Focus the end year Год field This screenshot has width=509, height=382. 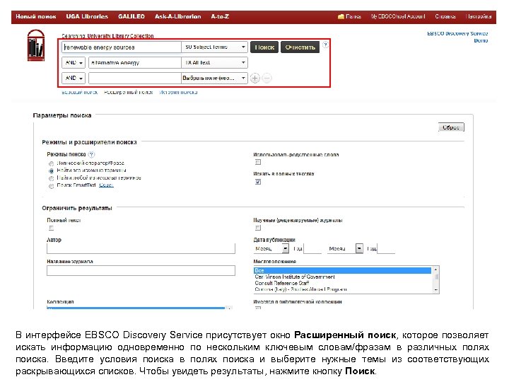tap(386, 249)
